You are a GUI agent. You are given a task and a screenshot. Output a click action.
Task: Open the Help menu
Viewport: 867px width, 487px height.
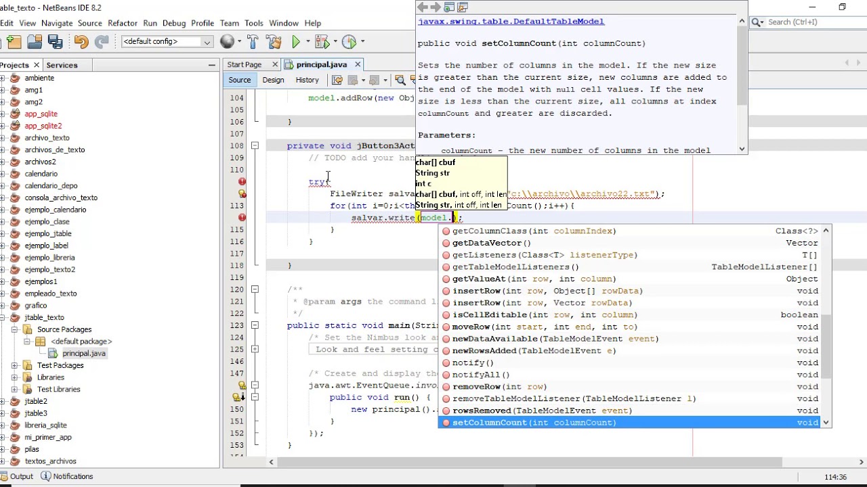click(x=313, y=23)
